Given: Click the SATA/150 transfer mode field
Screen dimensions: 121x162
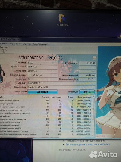Looking at the screenshot, I should [42, 75].
